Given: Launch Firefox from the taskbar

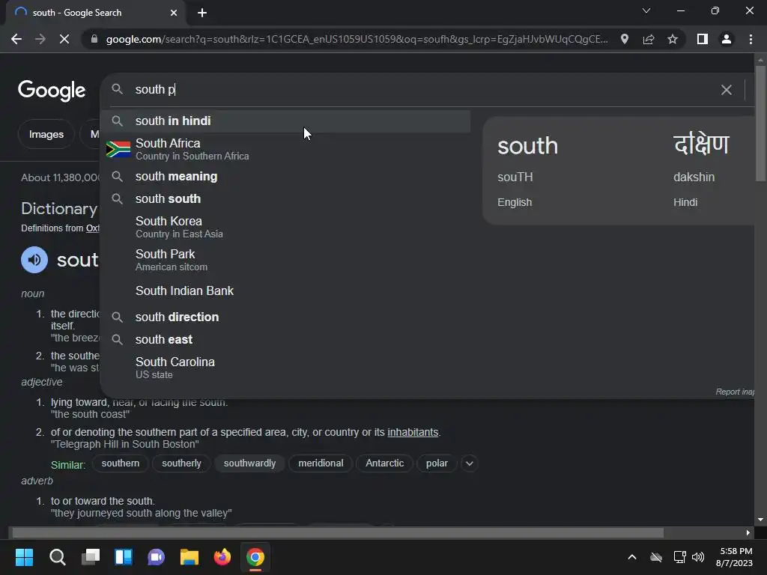Looking at the screenshot, I should point(222,557).
